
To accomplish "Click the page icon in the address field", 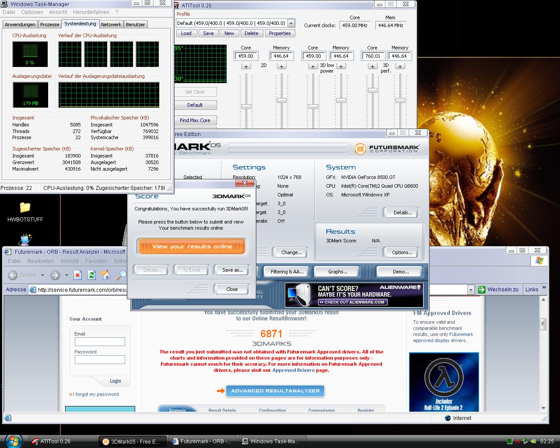I will click(x=32, y=290).
